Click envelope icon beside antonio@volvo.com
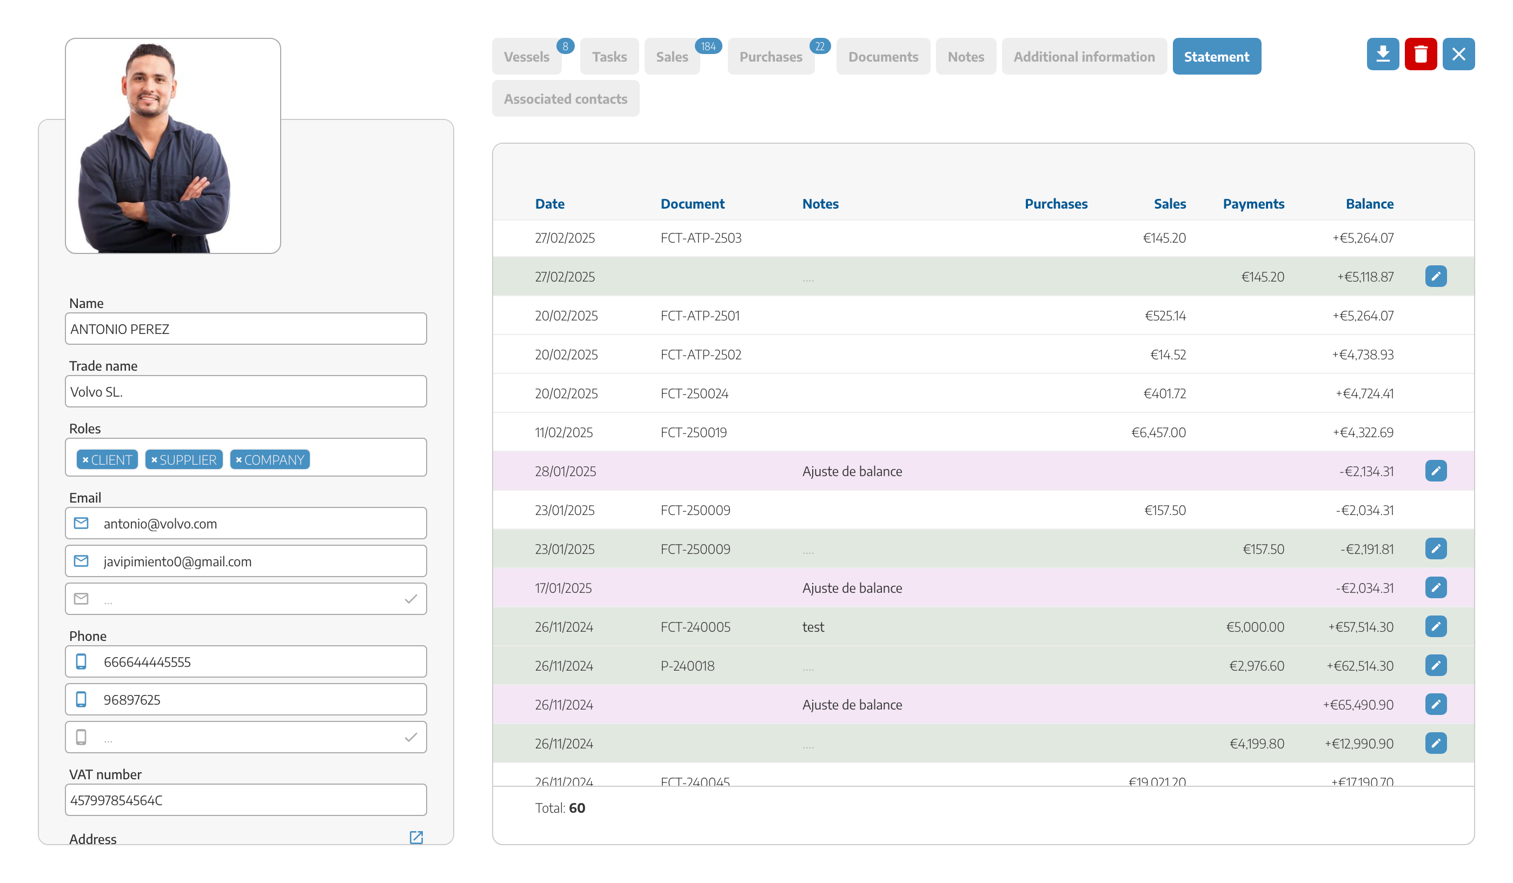The height and width of the screenshot is (883, 1513). [x=81, y=524]
